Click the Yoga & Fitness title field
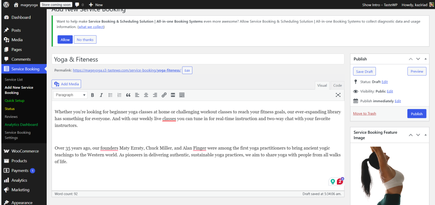The height and width of the screenshot is (205, 435). [x=198, y=59]
